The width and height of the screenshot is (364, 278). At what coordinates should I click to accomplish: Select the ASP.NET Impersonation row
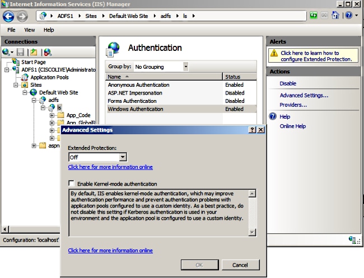(x=182, y=93)
